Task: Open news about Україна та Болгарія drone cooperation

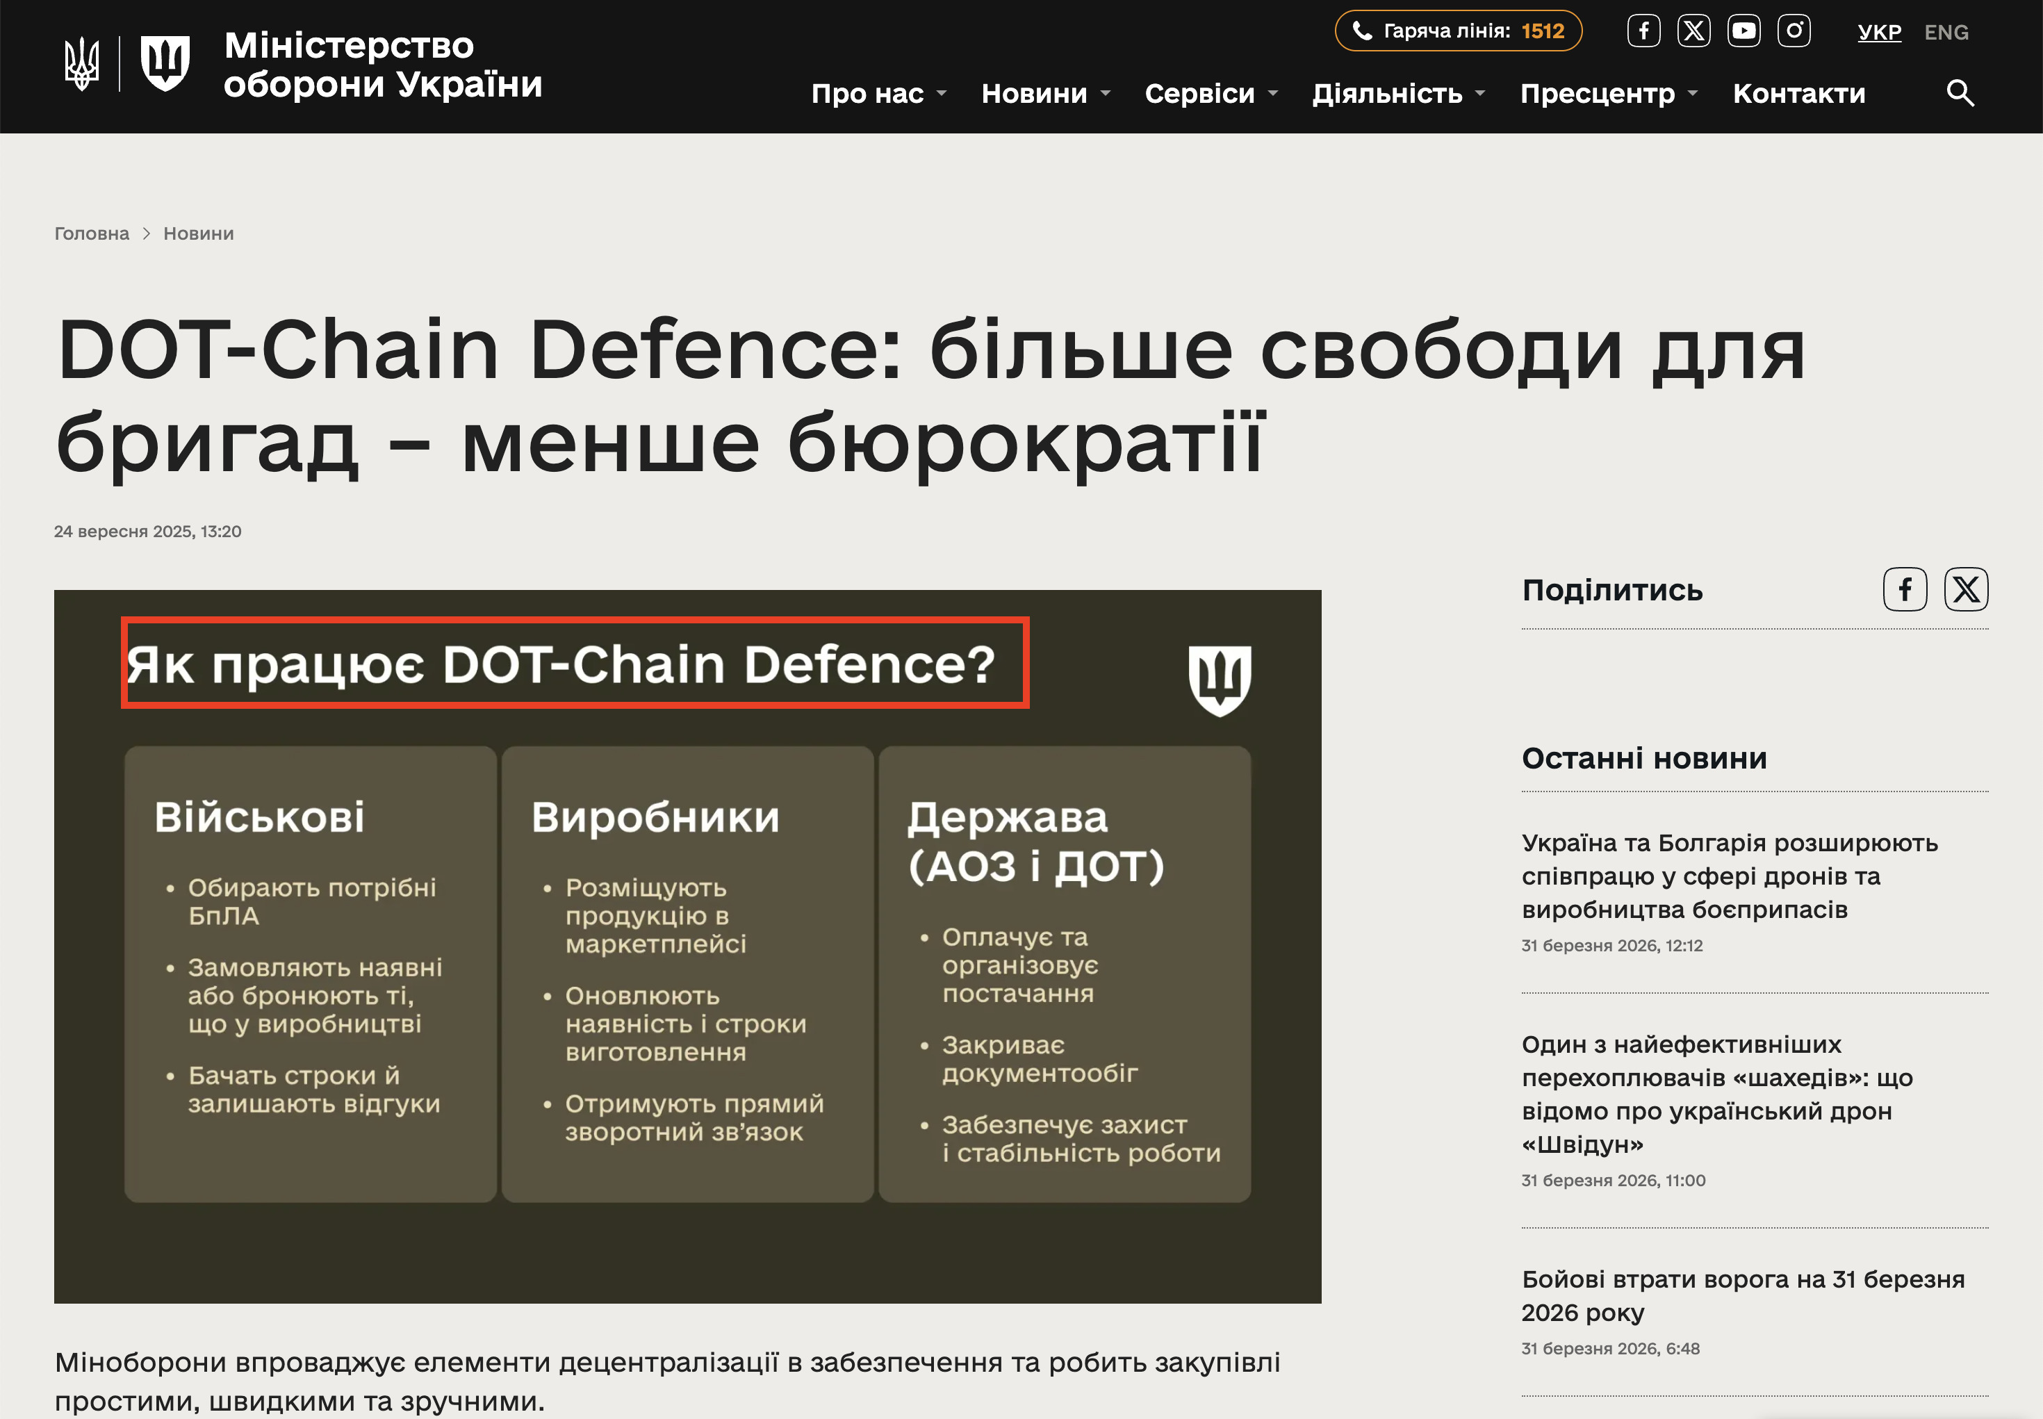Action: click(1729, 876)
